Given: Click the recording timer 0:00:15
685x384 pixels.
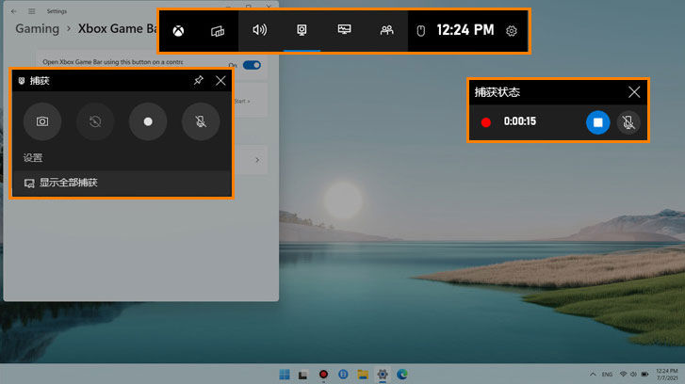Looking at the screenshot, I should tap(520, 121).
